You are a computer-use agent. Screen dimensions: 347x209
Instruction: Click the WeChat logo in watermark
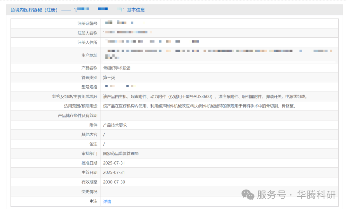[x=248, y=195]
